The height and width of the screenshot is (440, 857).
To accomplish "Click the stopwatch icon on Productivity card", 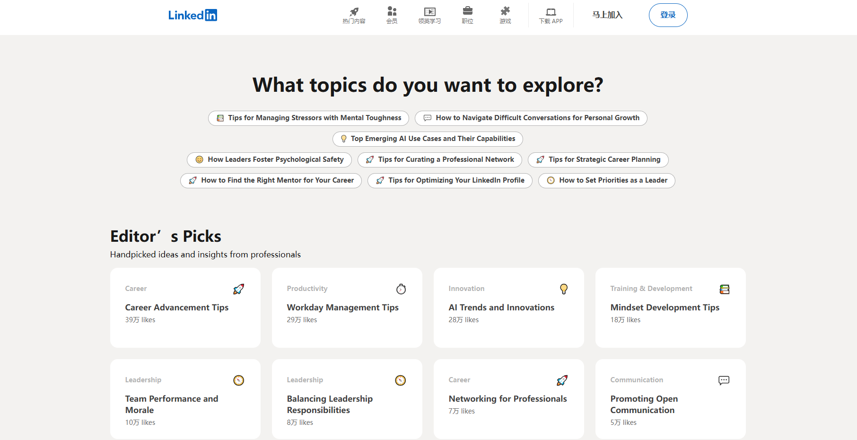I will pos(401,289).
